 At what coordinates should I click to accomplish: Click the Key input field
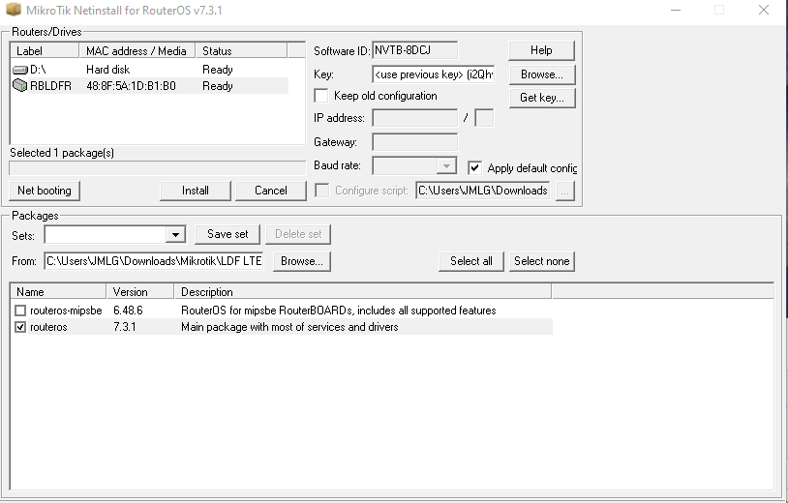[433, 74]
